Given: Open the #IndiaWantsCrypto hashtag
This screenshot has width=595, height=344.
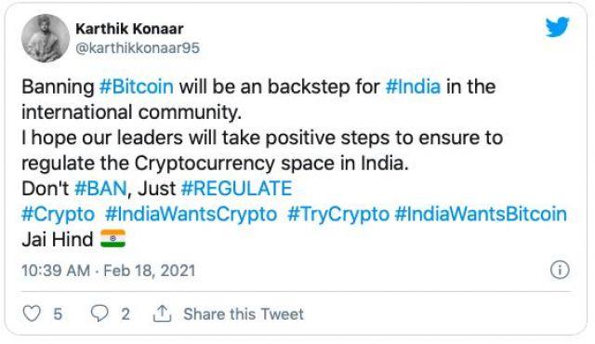Looking at the screenshot, I should [191, 214].
